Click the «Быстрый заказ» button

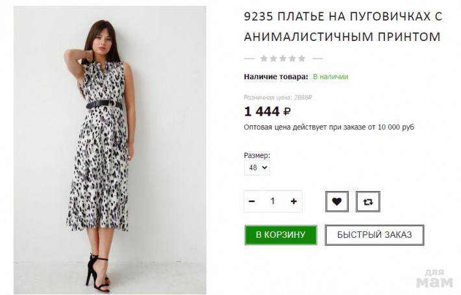tap(374, 235)
